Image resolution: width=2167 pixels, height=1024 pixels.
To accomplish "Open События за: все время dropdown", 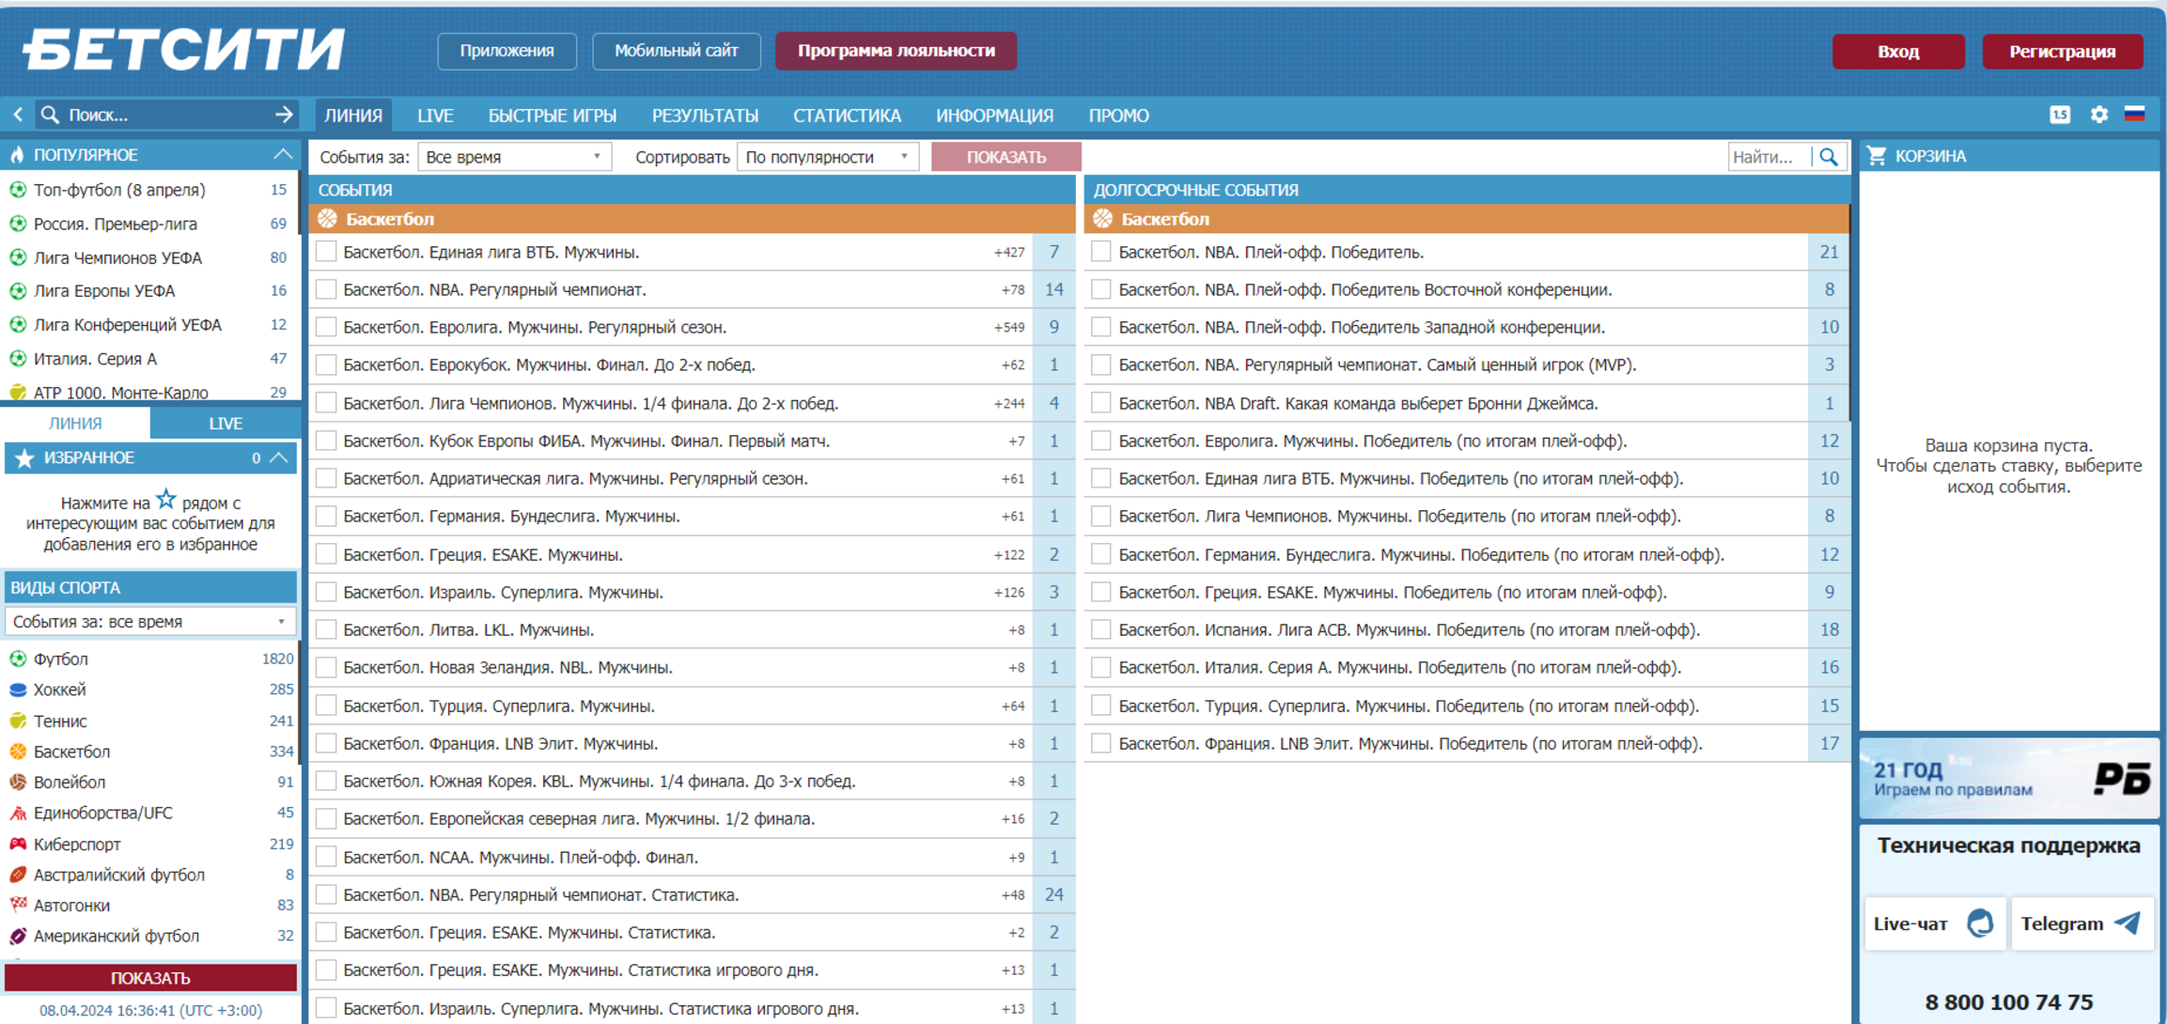I will click(150, 621).
